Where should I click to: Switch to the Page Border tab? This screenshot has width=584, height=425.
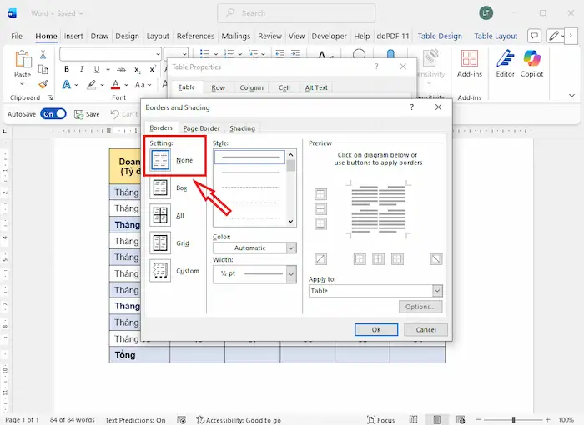[201, 128]
